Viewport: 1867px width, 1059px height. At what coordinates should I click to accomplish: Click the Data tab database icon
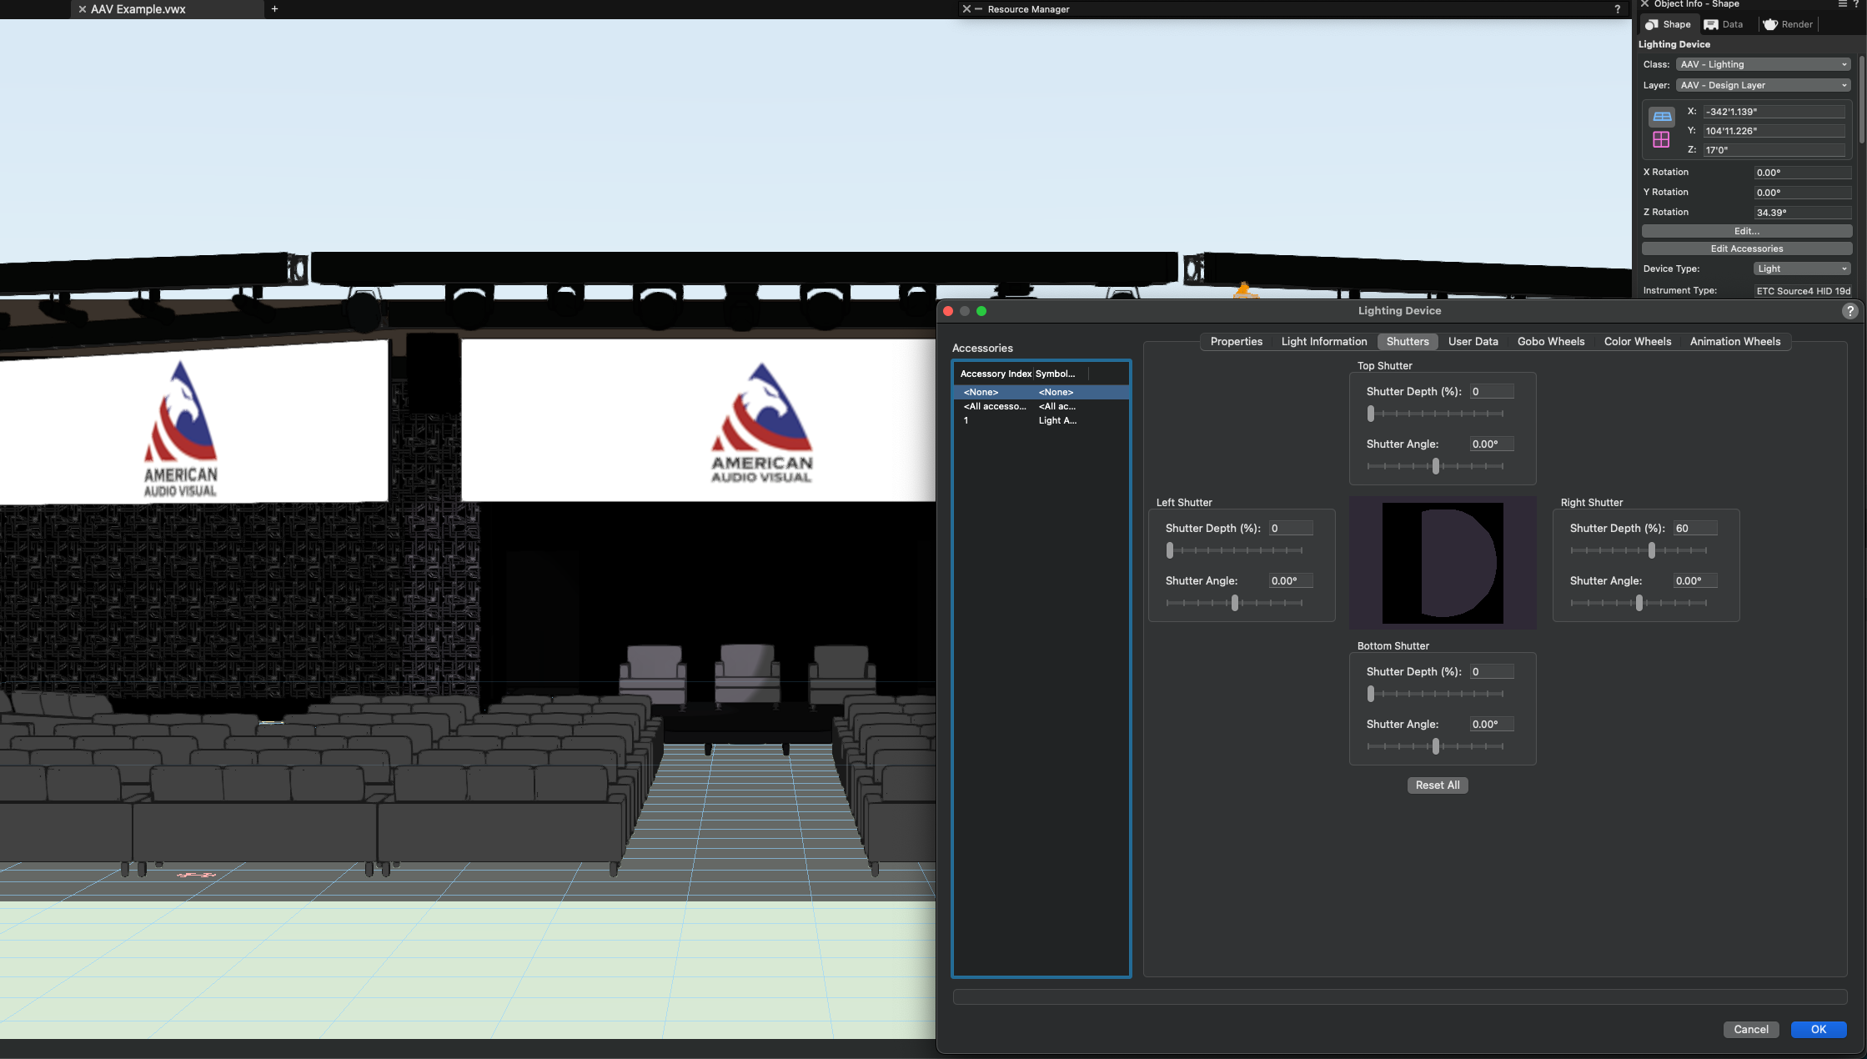point(1711,24)
